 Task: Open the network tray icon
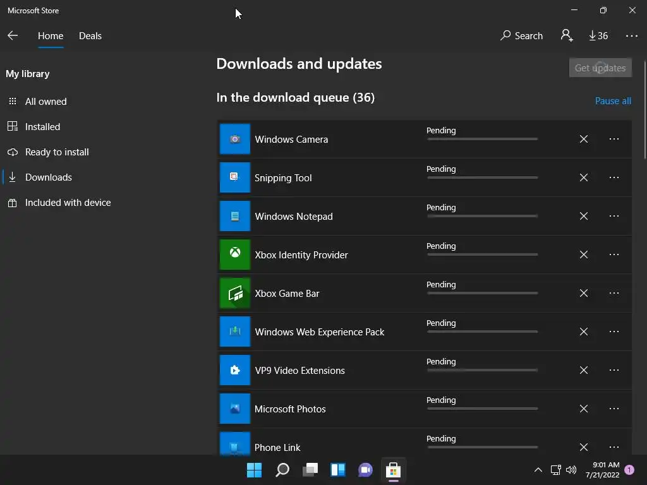pyautogui.click(x=556, y=470)
